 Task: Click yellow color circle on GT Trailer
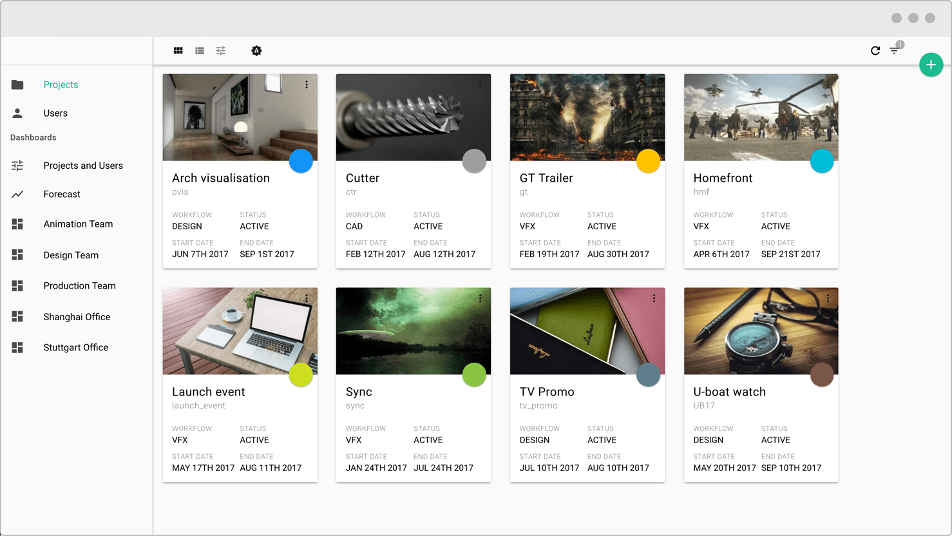point(648,161)
